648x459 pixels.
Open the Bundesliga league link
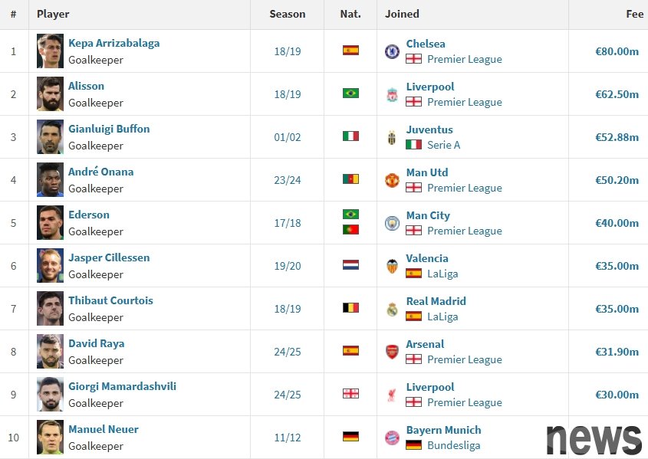pos(453,445)
